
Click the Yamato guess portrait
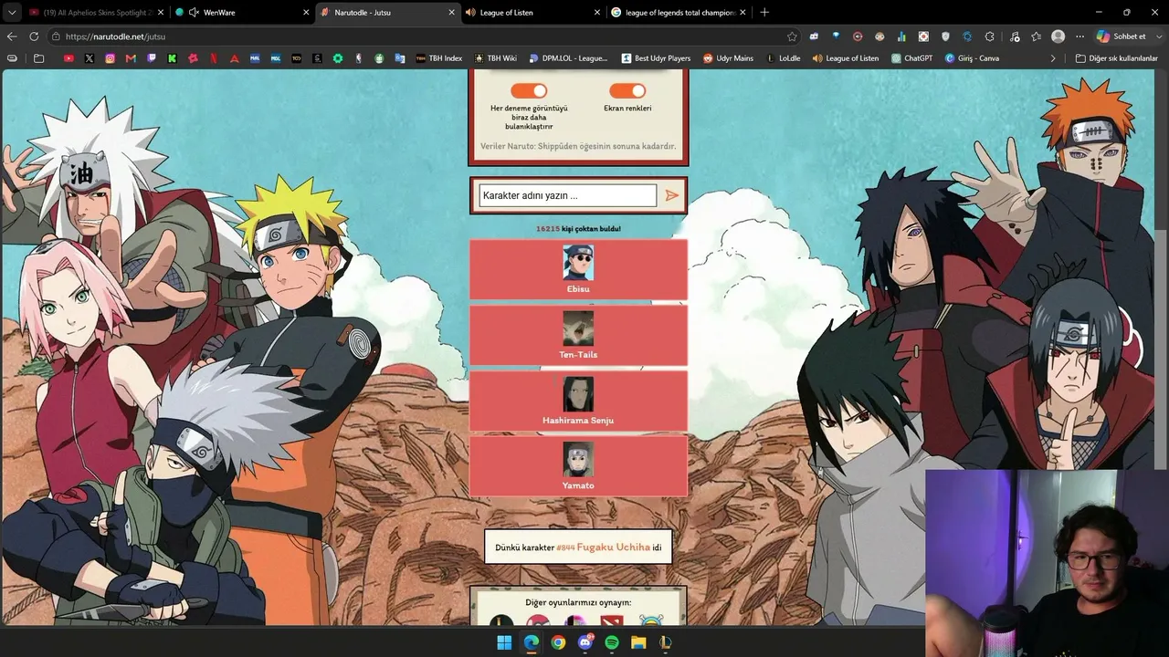click(x=578, y=460)
